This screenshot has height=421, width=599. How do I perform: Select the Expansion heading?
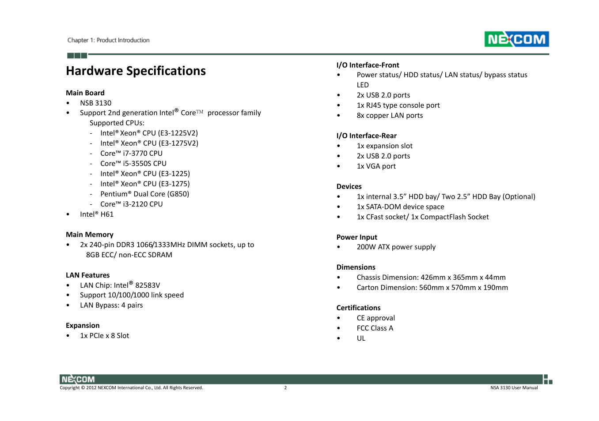83,325
